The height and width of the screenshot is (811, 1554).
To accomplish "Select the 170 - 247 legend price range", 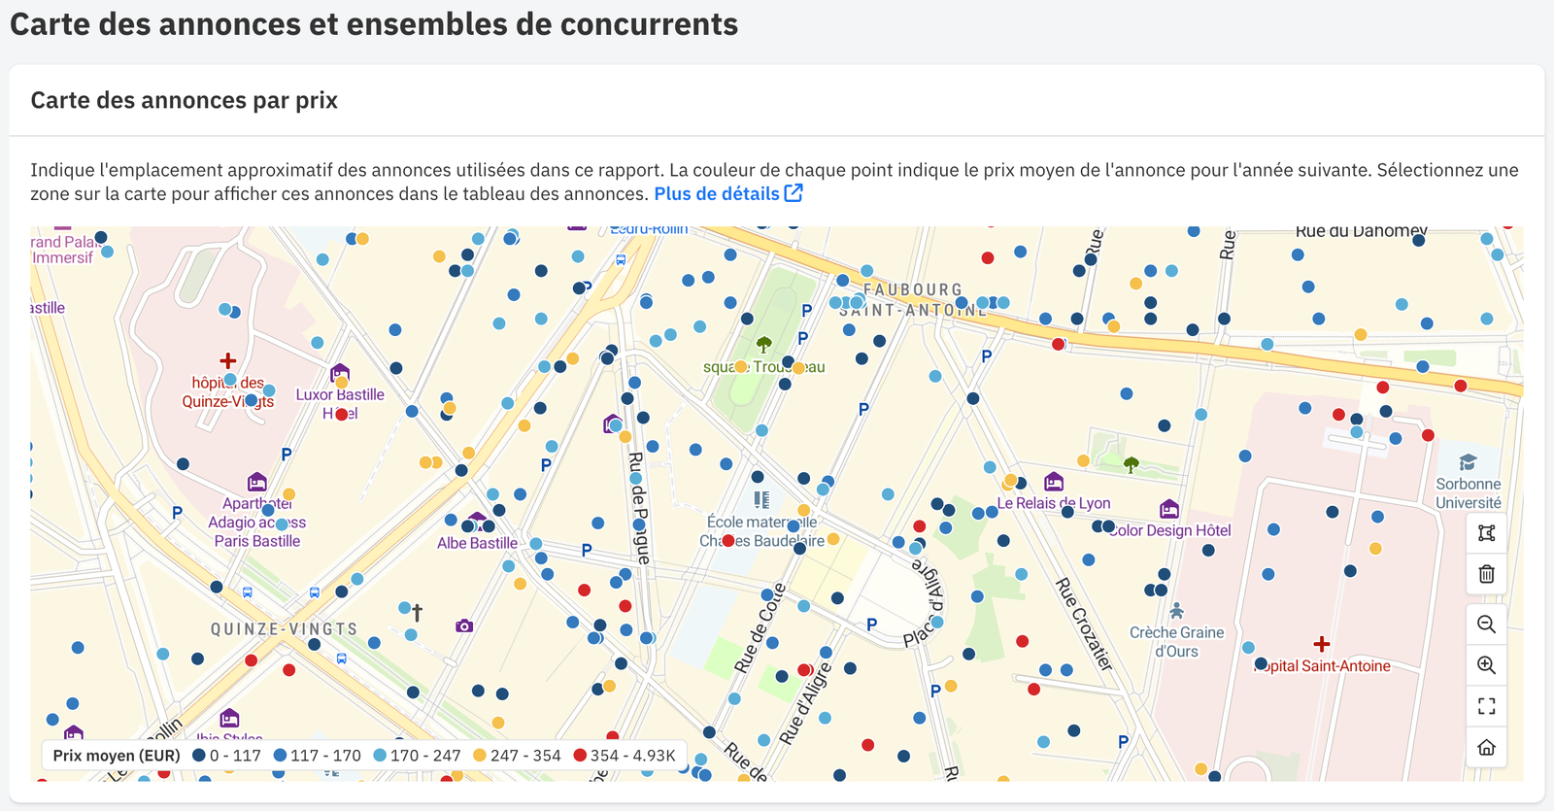I will coord(418,756).
